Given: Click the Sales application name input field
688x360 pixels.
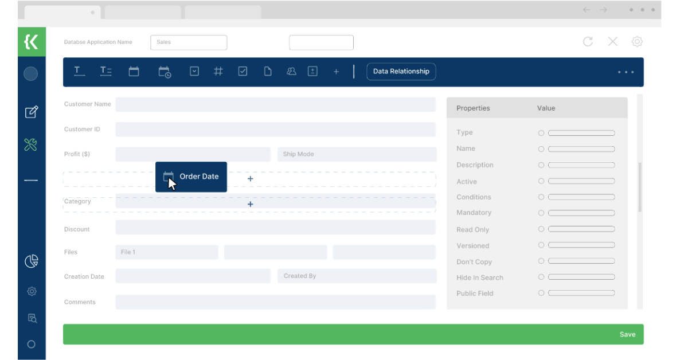Looking at the screenshot, I should (x=189, y=42).
